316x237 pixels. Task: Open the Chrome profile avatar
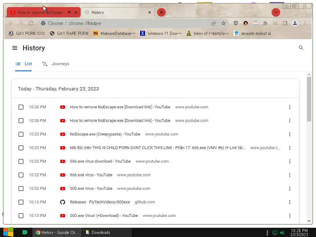[295, 23]
